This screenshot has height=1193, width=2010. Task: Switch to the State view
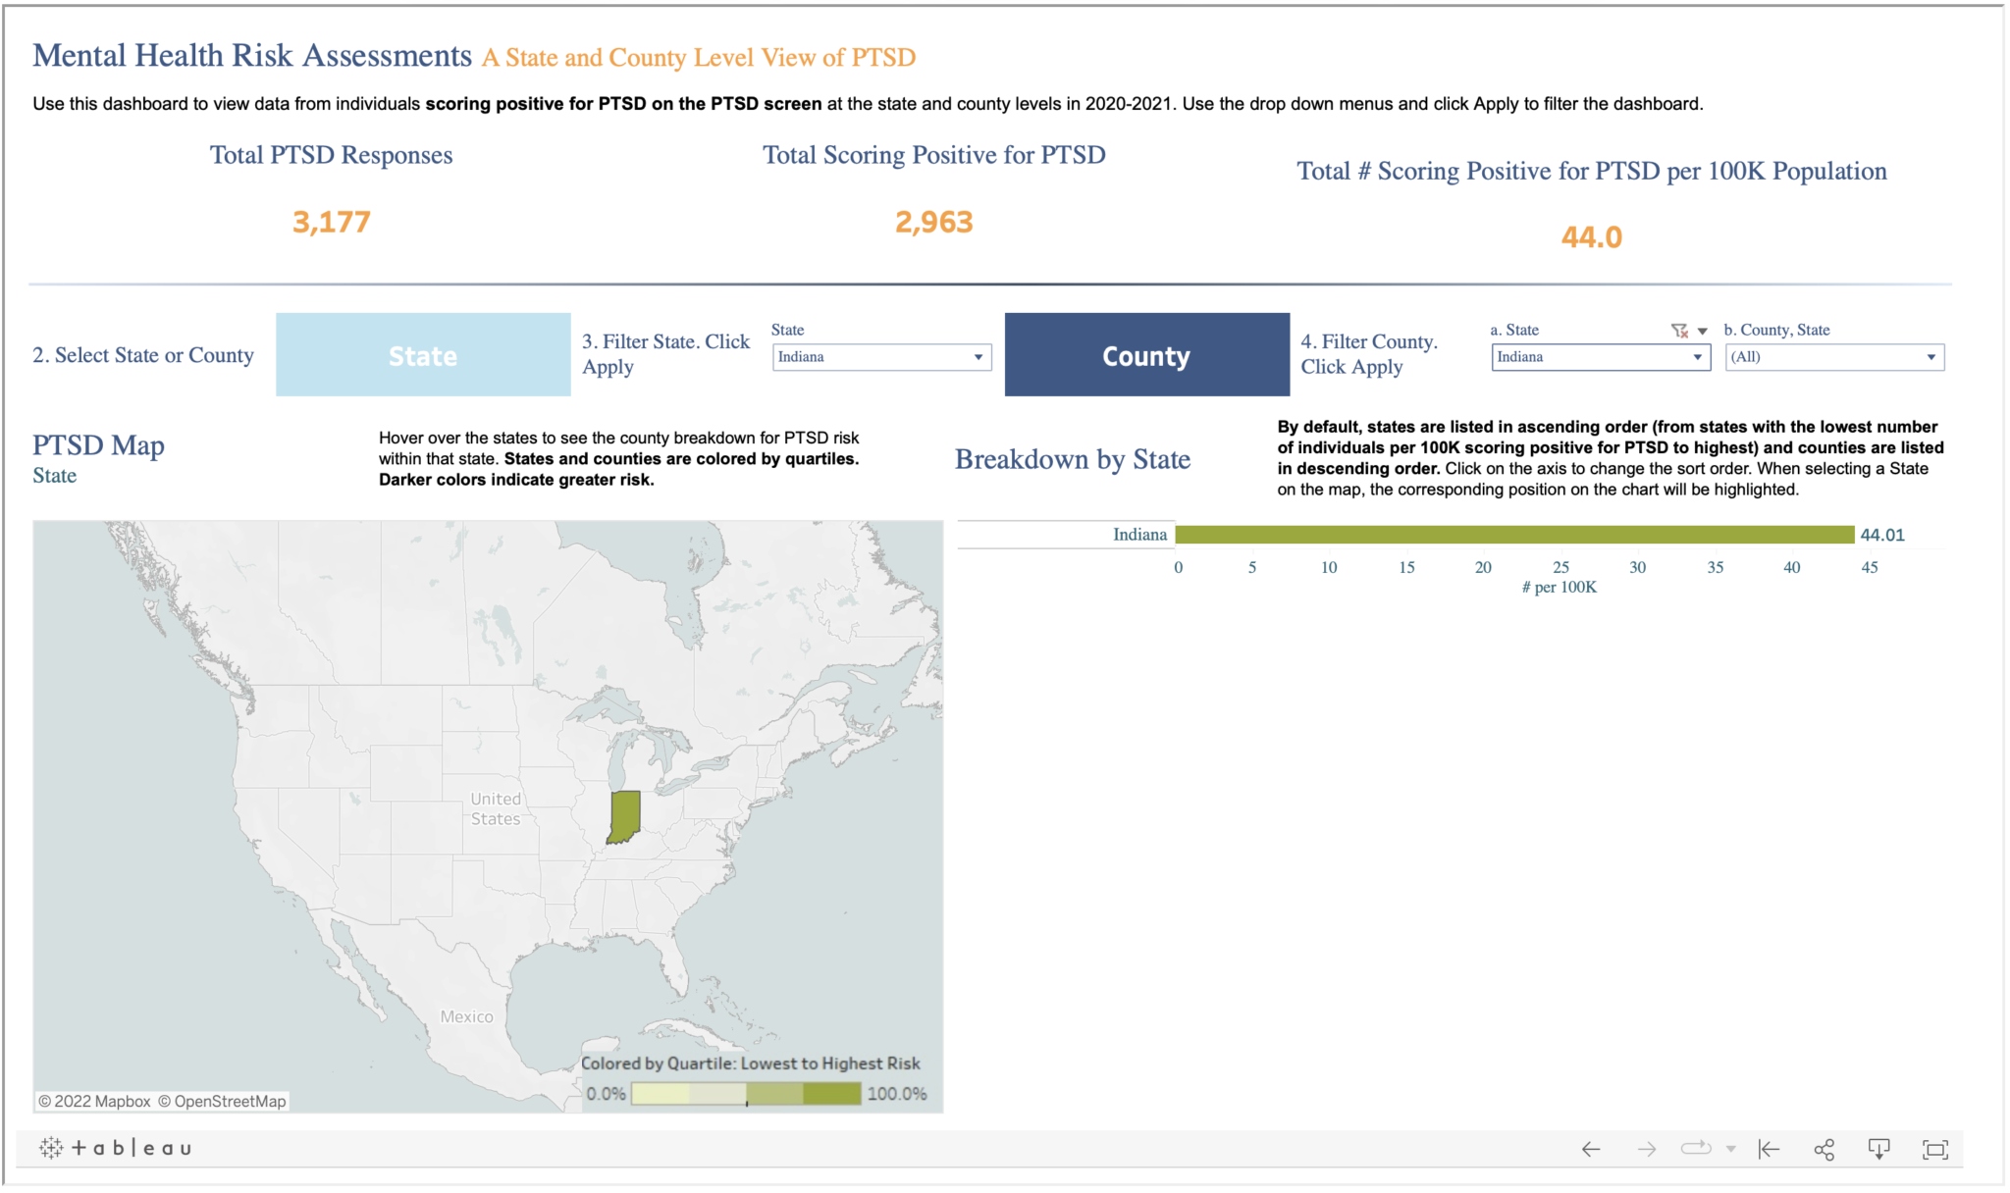pyautogui.click(x=423, y=354)
